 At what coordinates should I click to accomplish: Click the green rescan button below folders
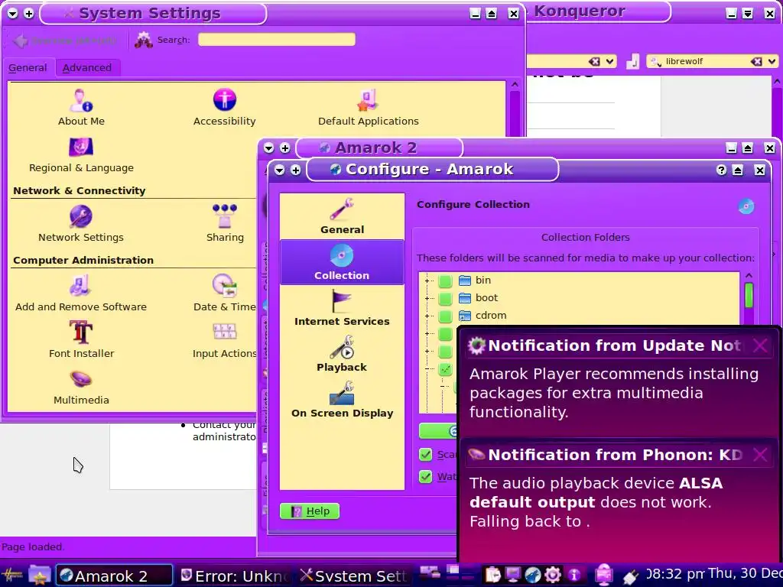click(x=439, y=431)
